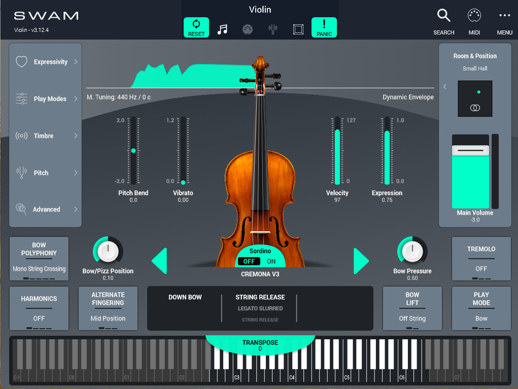Image resolution: width=518 pixels, height=389 pixels.
Task: Click the Violin title
Action: (260, 10)
